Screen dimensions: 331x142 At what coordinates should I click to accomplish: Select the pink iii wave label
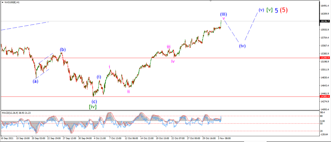(169, 47)
